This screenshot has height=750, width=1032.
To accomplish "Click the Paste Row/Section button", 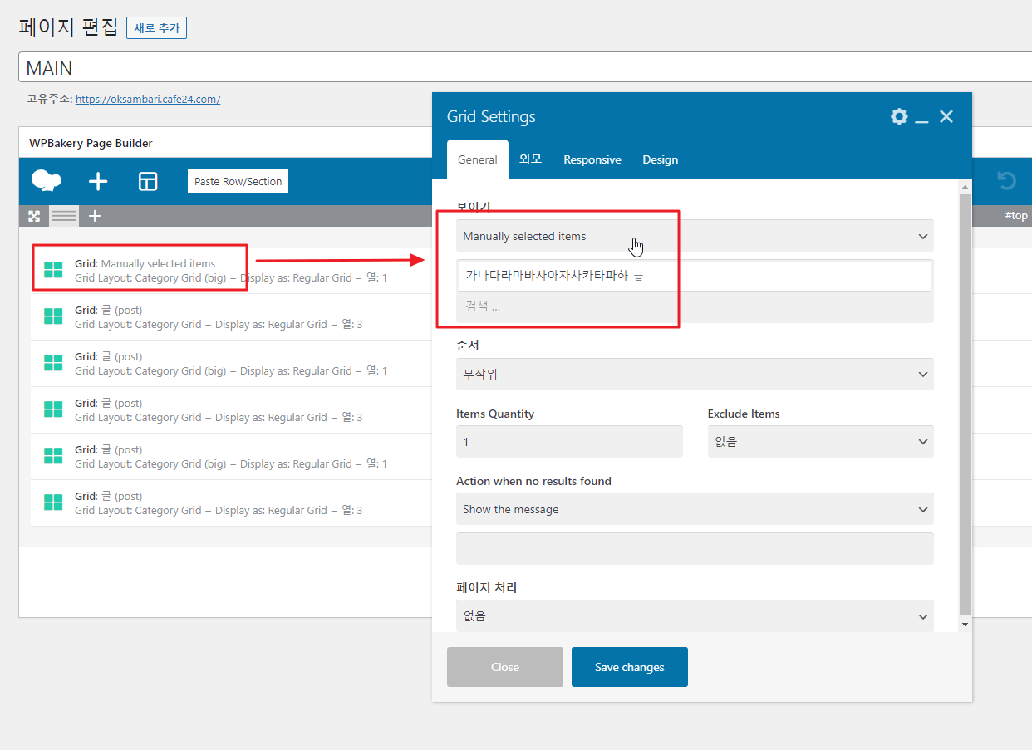I will click(238, 181).
